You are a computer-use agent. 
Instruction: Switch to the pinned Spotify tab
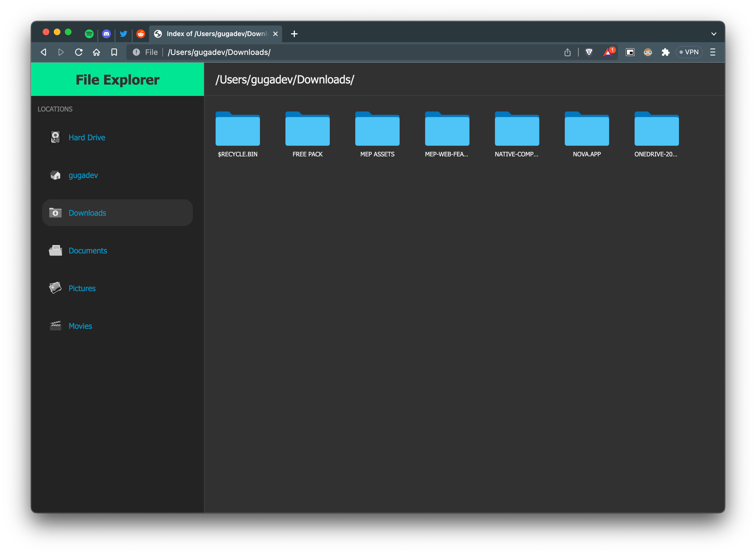[89, 34]
